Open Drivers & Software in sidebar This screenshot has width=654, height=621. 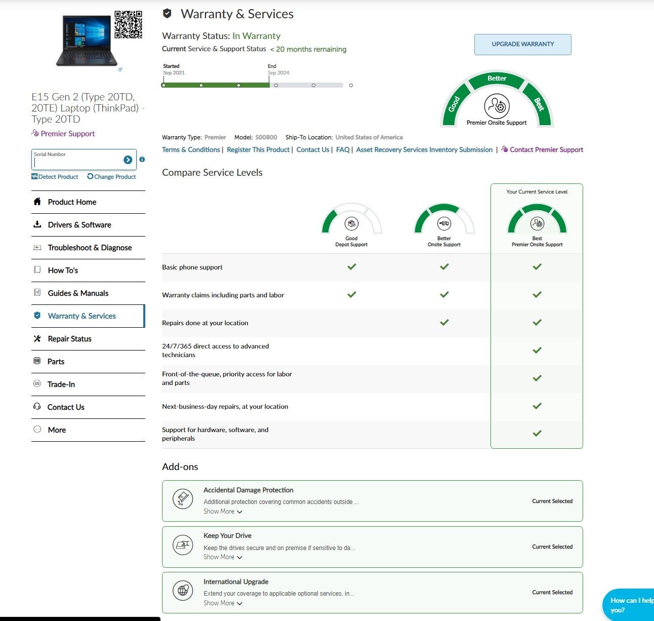[x=79, y=225]
